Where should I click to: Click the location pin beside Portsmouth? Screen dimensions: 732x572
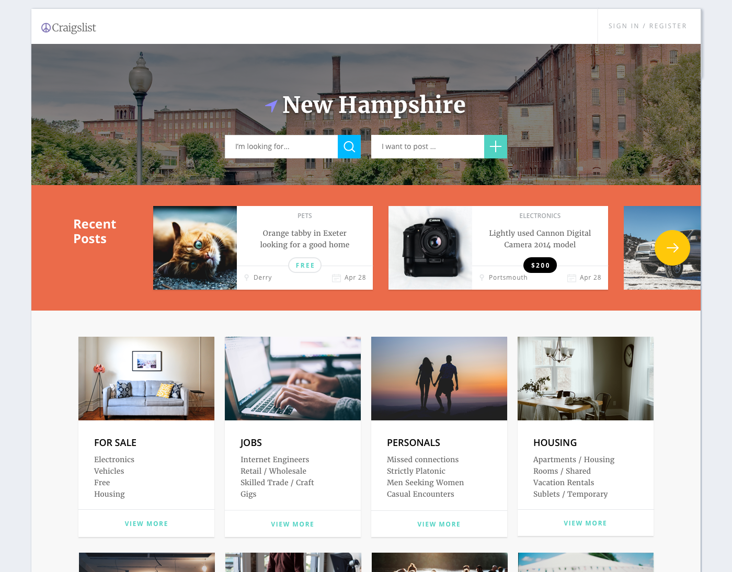[482, 278]
